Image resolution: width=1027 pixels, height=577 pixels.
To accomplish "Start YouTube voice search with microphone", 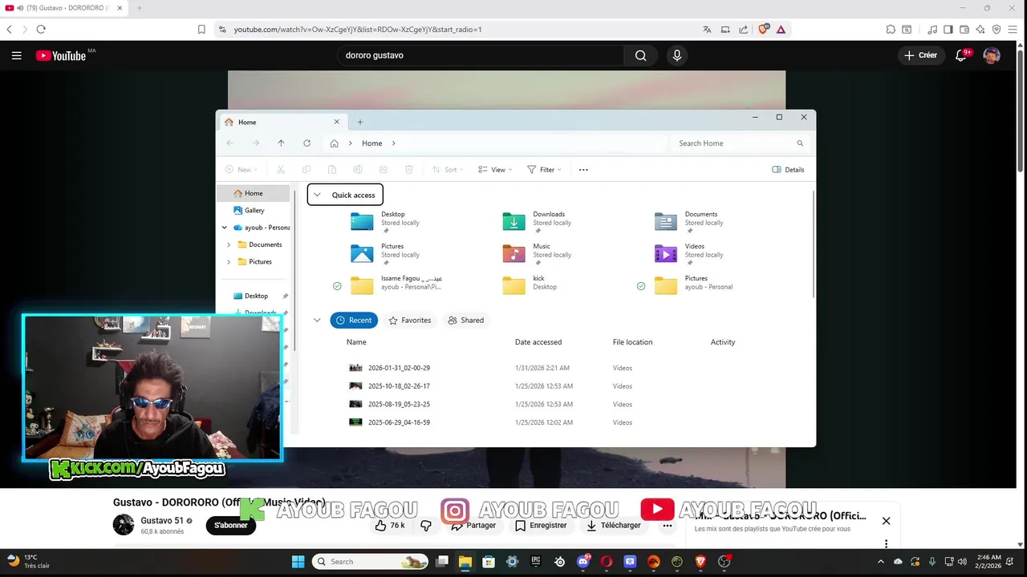I will pos(677,55).
